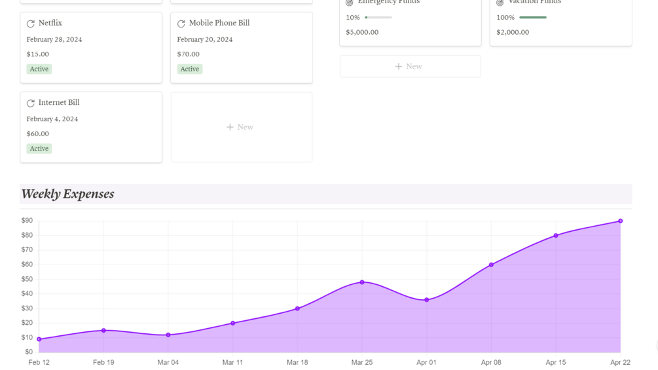Select the Mar 25 peak data point

362,282
